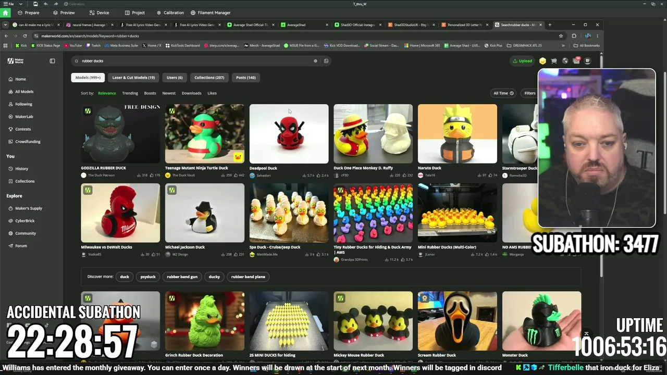Go back in browser history

[6, 36]
